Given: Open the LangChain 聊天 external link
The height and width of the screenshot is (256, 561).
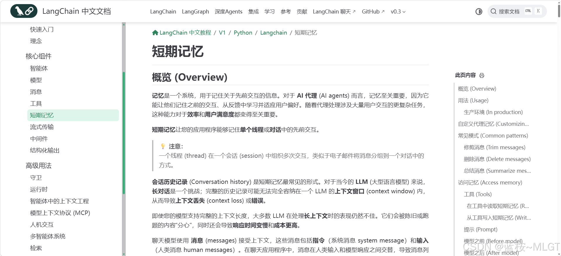Looking at the screenshot, I should pyautogui.click(x=334, y=12).
